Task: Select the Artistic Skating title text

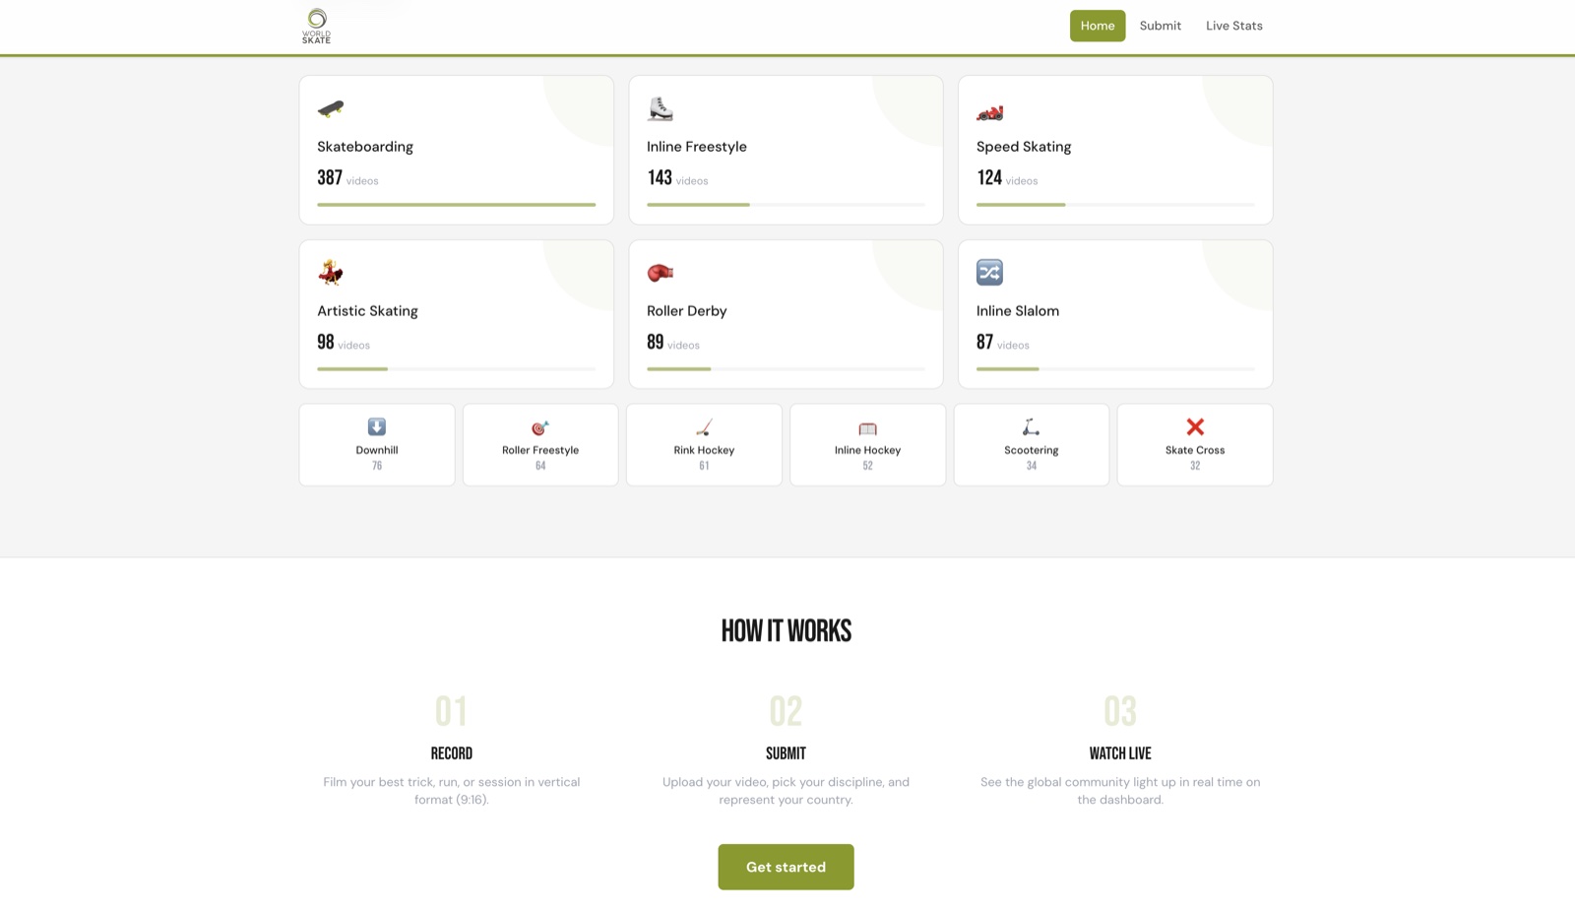Action: pyautogui.click(x=367, y=311)
